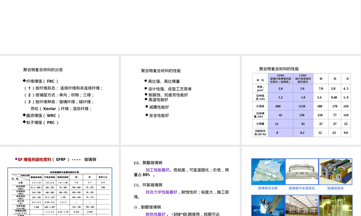This screenshot has height=216, width=361.
Task: Click the table cell with value 1120
Action: click(303, 106)
